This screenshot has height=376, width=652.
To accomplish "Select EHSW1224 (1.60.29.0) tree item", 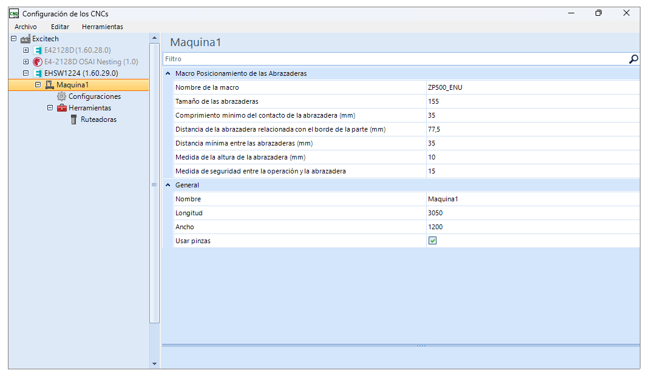I will [x=81, y=73].
